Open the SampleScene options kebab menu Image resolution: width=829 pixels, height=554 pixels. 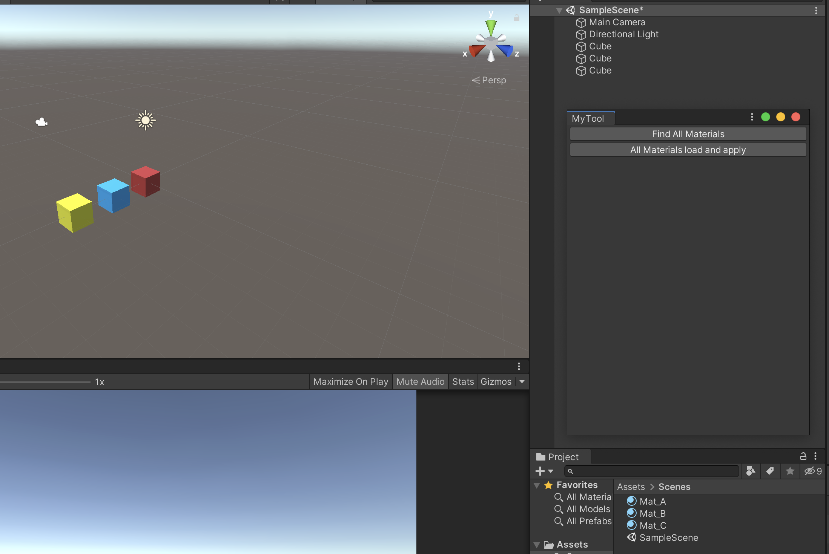coord(816,11)
